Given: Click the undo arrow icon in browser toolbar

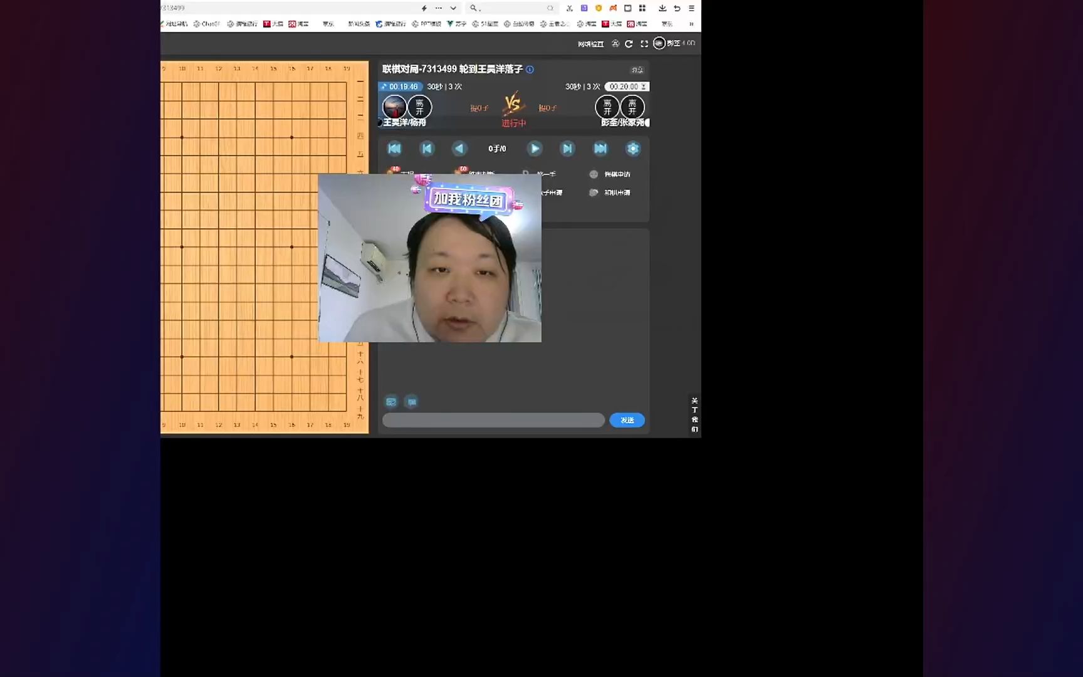Looking at the screenshot, I should click(677, 8).
